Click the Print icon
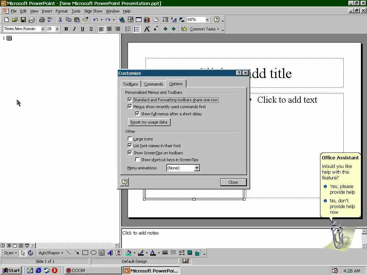The image size is (367, 275). point(42,20)
